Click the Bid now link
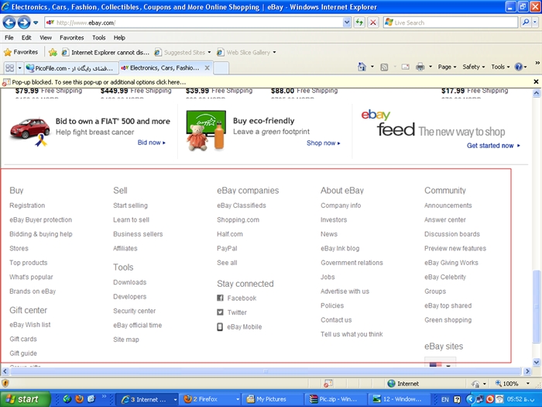This screenshot has height=407, width=542. click(x=152, y=143)
